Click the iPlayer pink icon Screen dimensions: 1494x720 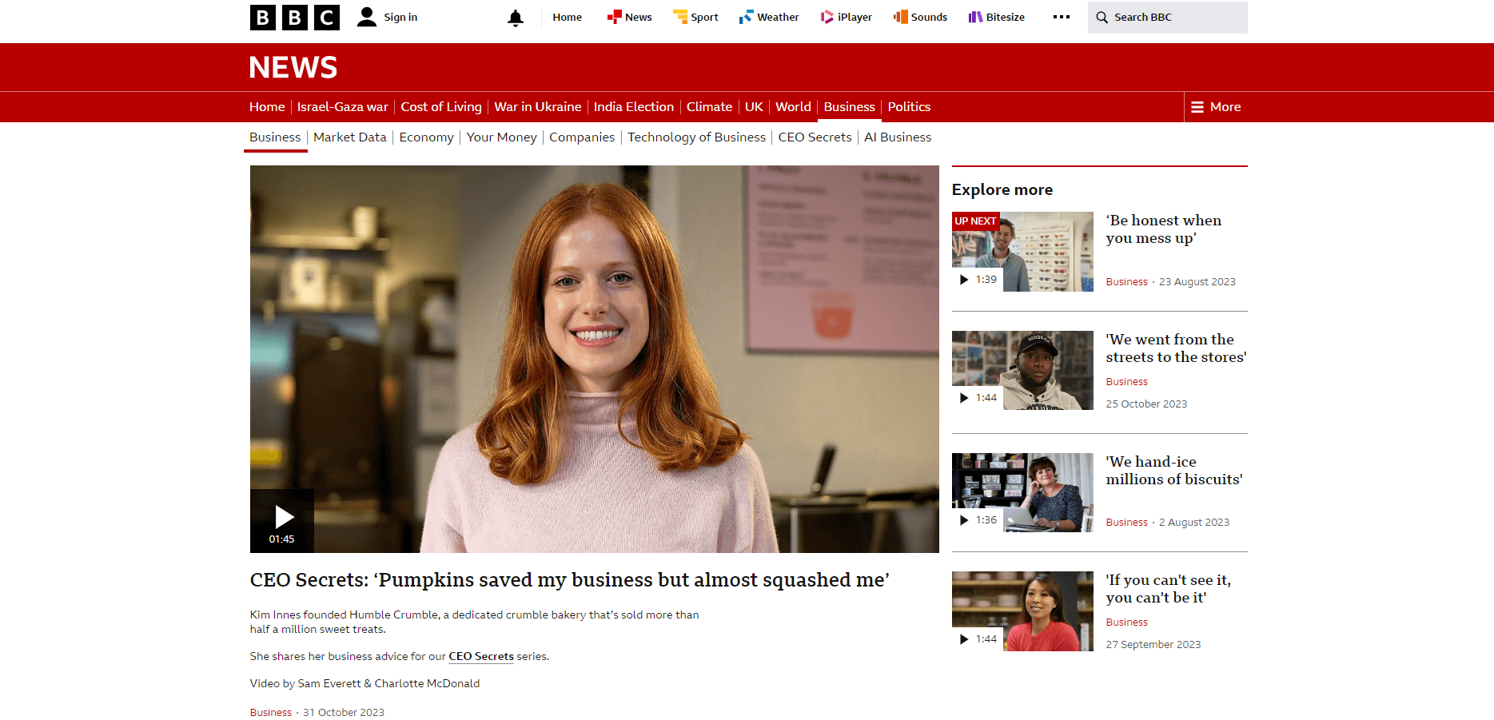[x=827, y=17]
